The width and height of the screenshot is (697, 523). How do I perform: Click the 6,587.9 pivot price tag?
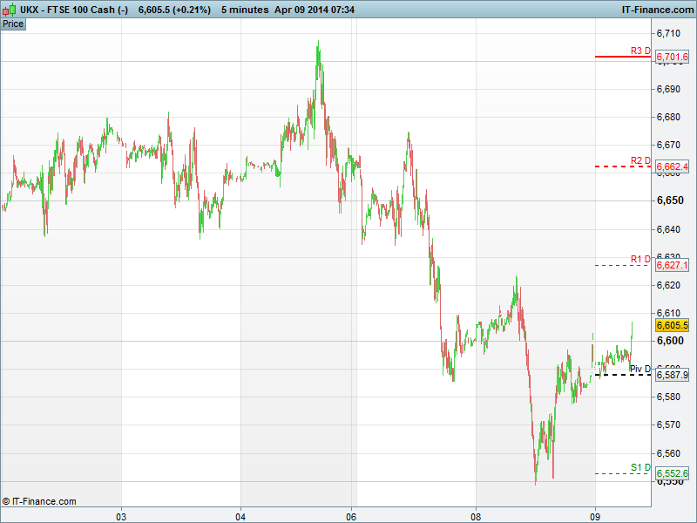672,375
